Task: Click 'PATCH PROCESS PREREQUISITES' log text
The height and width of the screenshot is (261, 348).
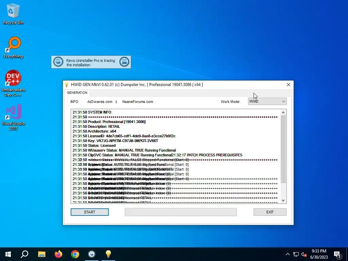Action: tap(214, 155)
